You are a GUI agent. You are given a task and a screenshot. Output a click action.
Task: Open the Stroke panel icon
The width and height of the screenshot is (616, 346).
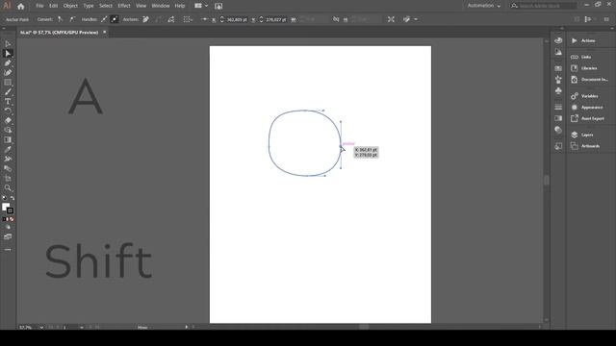558,107
